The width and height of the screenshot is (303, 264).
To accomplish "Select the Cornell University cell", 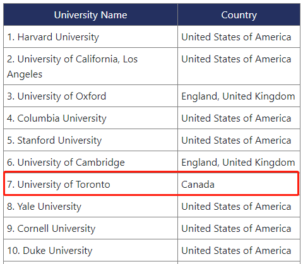I will (90, 228).
